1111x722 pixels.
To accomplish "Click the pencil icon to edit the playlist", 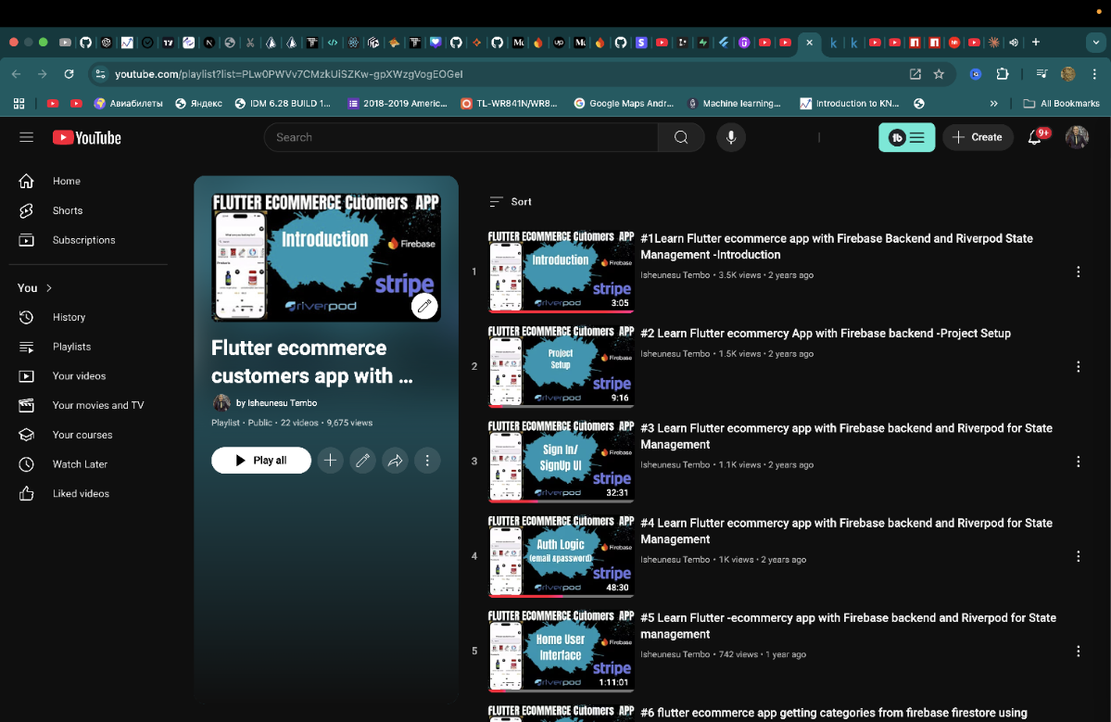I will click(362, 460).
